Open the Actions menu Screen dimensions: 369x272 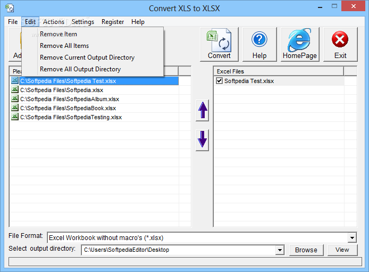tap(54, 22)
